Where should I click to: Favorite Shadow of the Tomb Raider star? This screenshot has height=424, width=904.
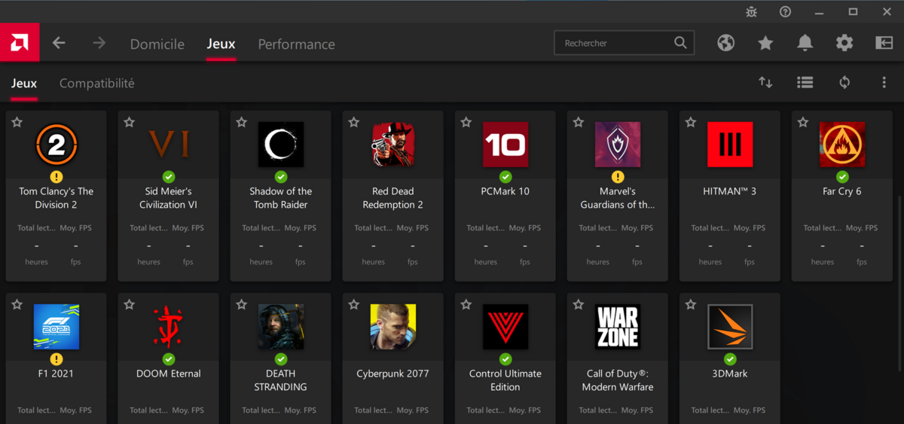242,122
